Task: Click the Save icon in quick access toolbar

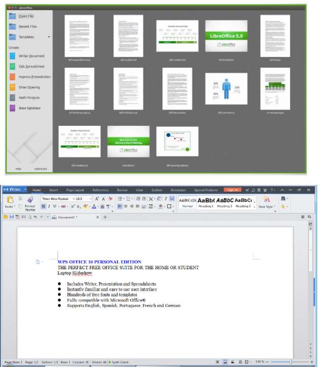Action: [x=11, y=217]
